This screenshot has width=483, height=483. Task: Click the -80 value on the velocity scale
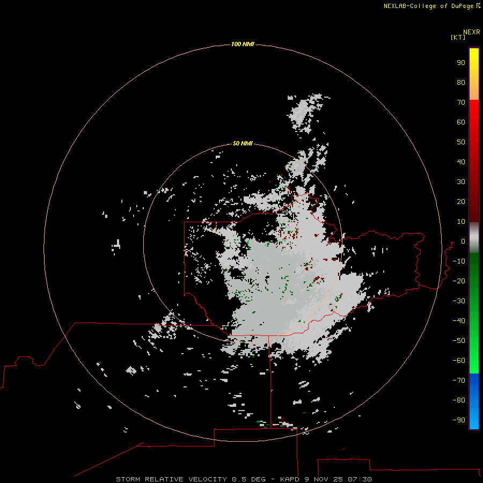(x=459, y=400)
